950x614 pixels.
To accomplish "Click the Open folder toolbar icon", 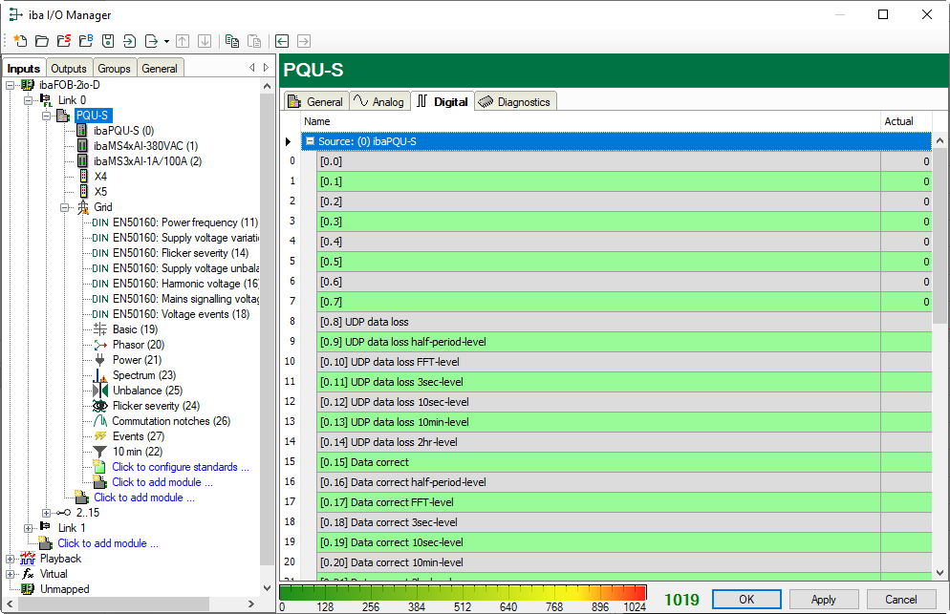I will coord(42,41).
